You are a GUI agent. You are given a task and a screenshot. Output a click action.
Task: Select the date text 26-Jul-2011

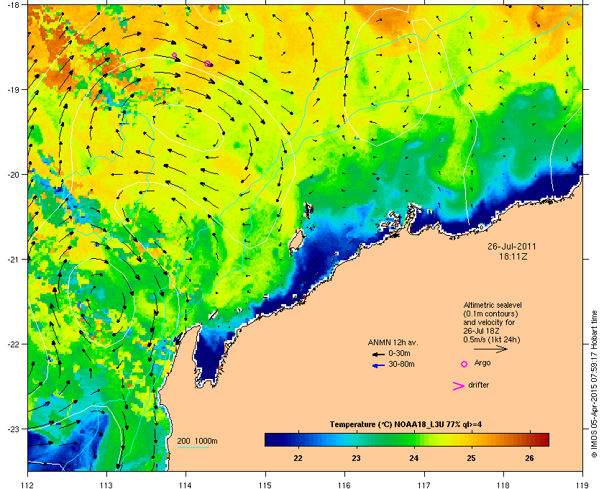click(x=511, y=246)
